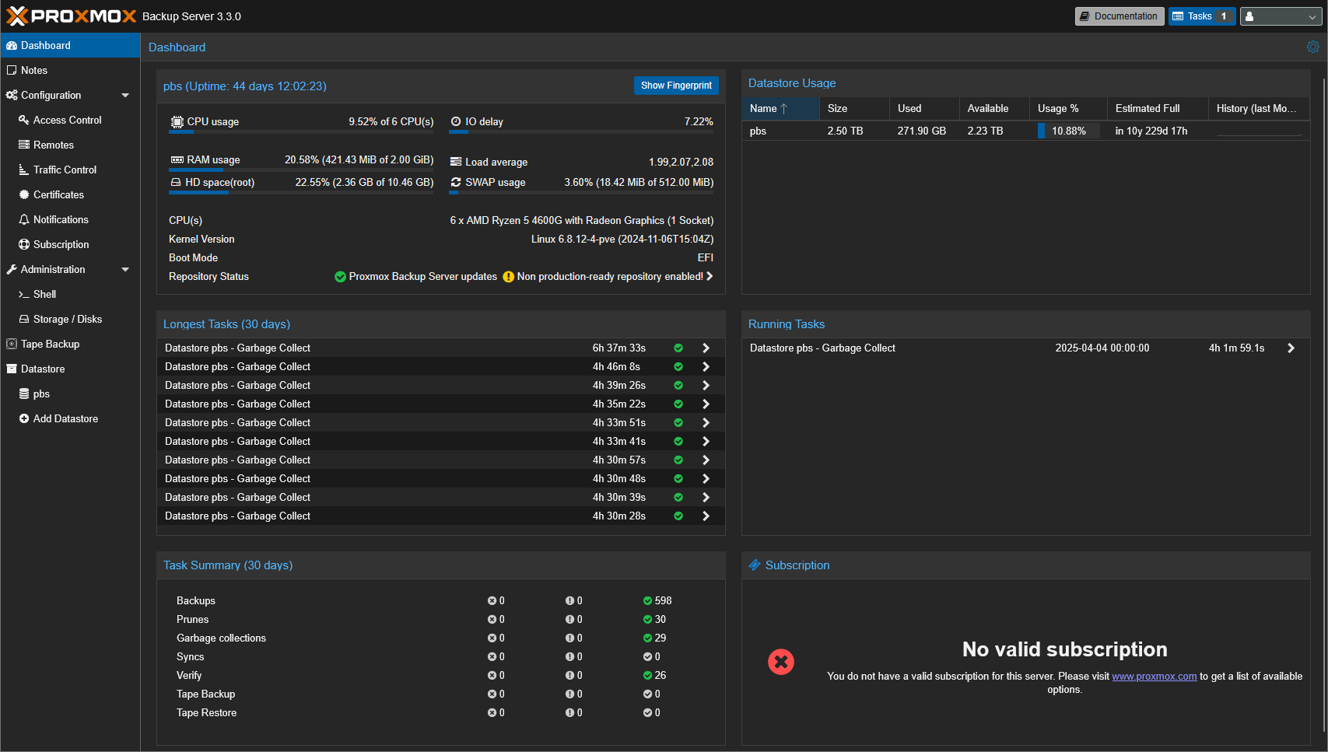This screenshot has width=1328, height=752.
Task: Open Traffic Control configuration
Action: coord(63,170)
